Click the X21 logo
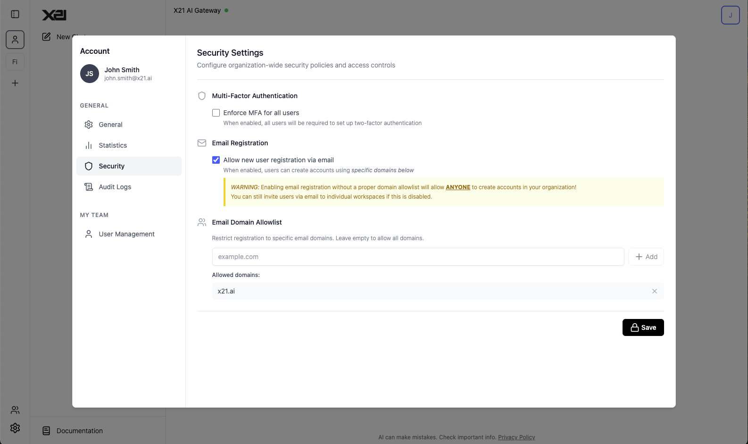 [54, 15]
